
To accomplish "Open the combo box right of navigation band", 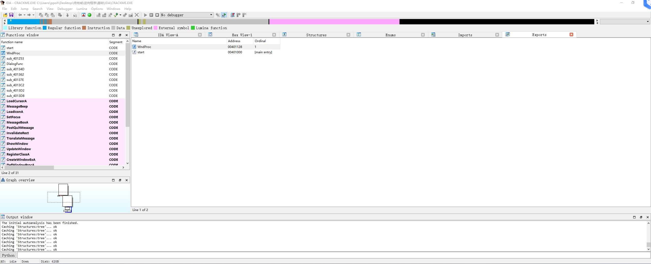I will click(x=625, y=22).
